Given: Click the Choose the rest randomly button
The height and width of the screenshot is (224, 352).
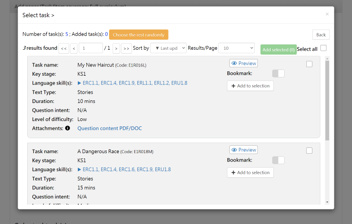Looking at the screenshot, I should coord(139,35).
